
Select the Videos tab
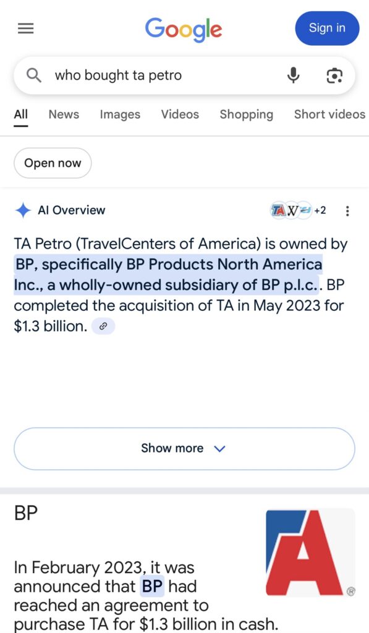pyautogui.click(x=180, y=114)
